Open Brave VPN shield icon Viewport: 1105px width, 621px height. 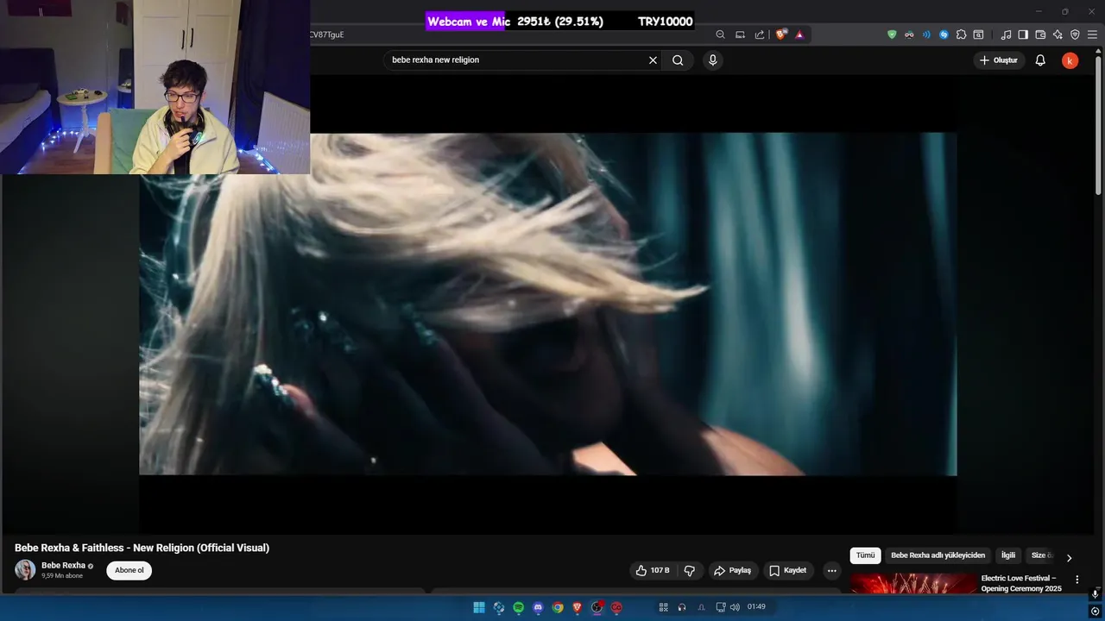point(1075,34)
